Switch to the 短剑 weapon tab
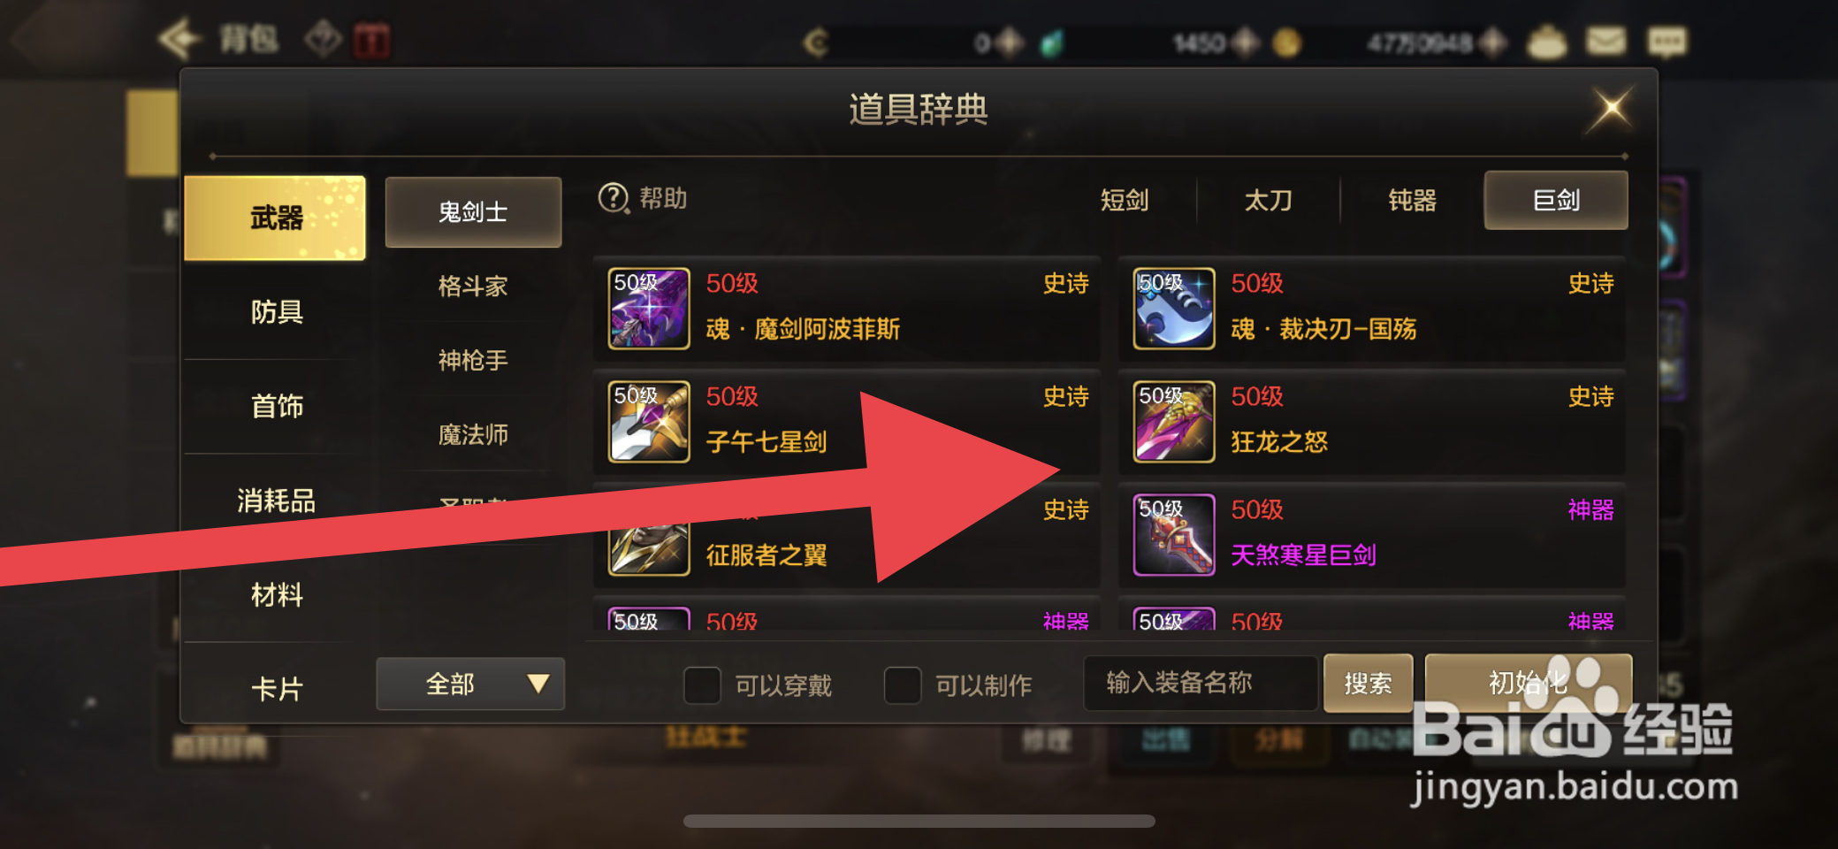The width and height of the screenshot is (1838, 849). point(1125,200)
